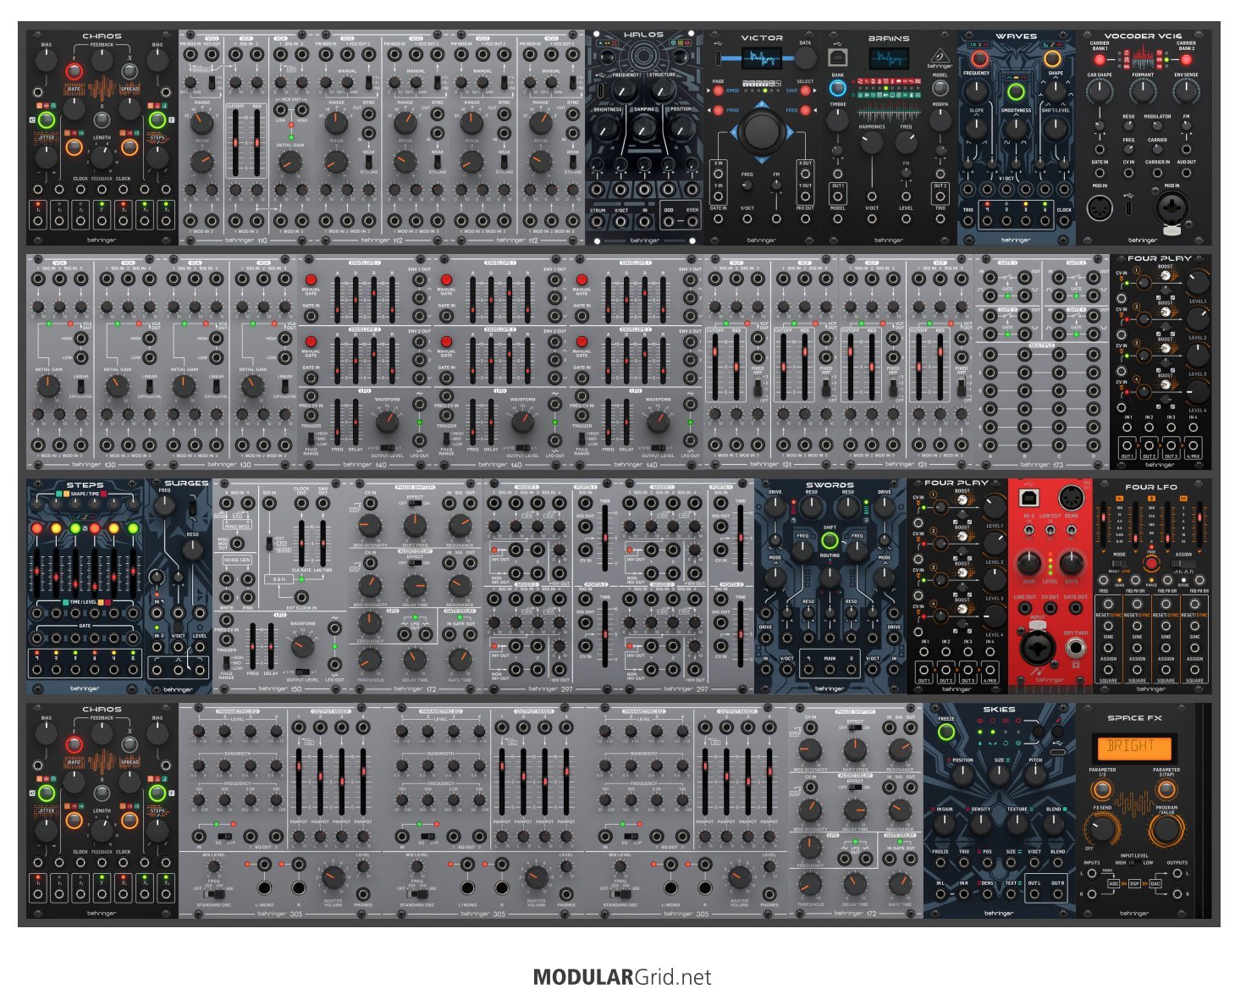Screen dimensions: 1246x995
Task: Click the Space FX BRIGHT display
Action: click(1134, 747)
